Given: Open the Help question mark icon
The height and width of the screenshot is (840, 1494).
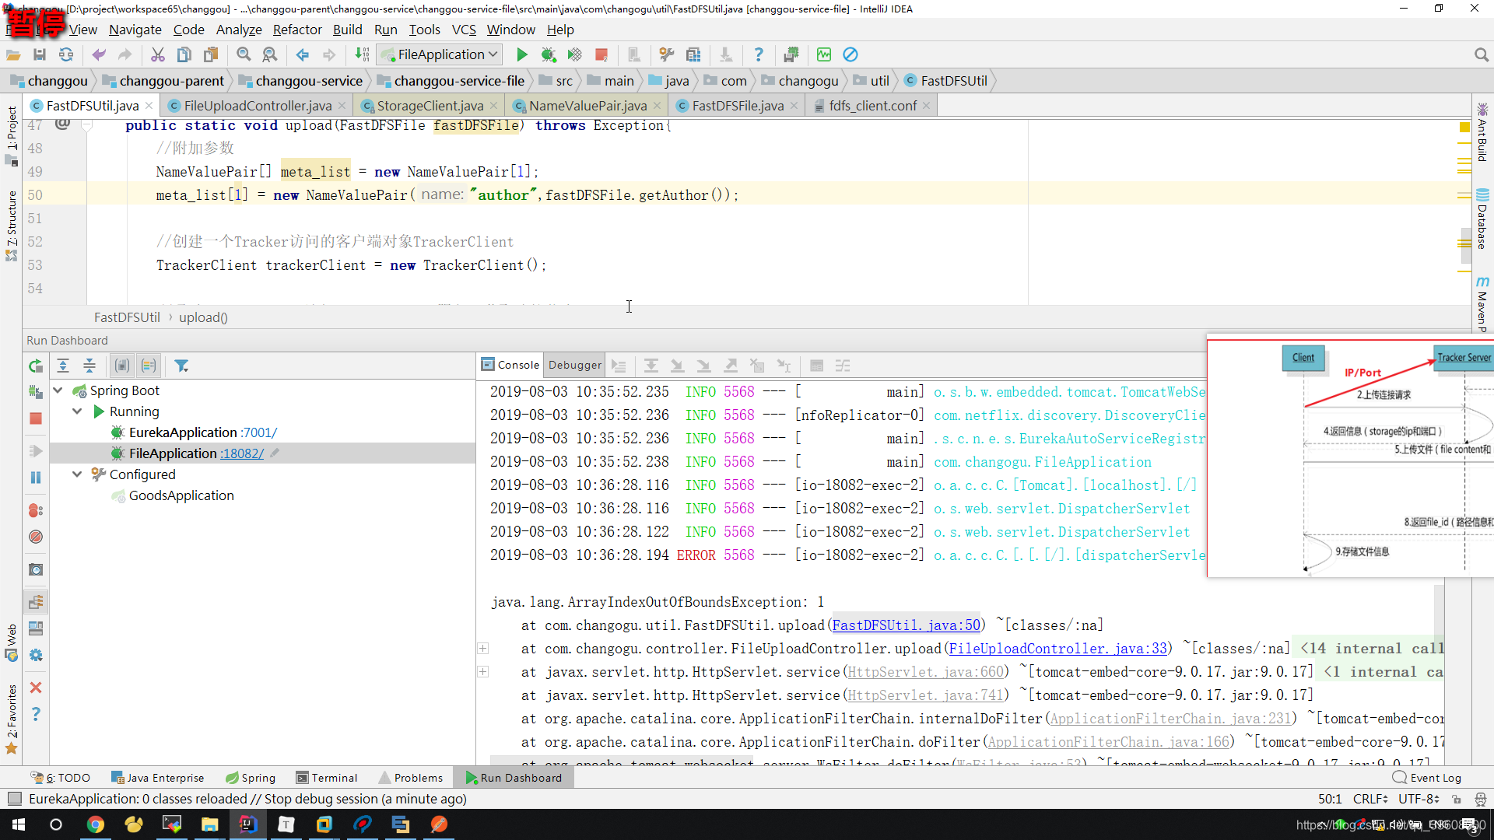Looking at the screenshot, I should 759,54.
